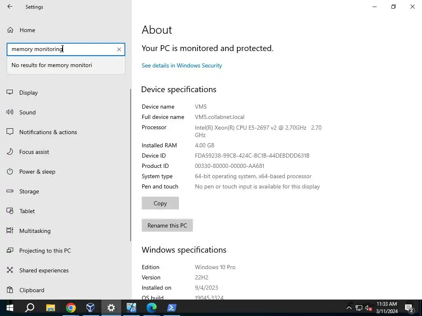Image resolution: width=422 pixels, height=316 pixels.
Task: Go to Notifications & actions page
Action: tap(48, 132)
